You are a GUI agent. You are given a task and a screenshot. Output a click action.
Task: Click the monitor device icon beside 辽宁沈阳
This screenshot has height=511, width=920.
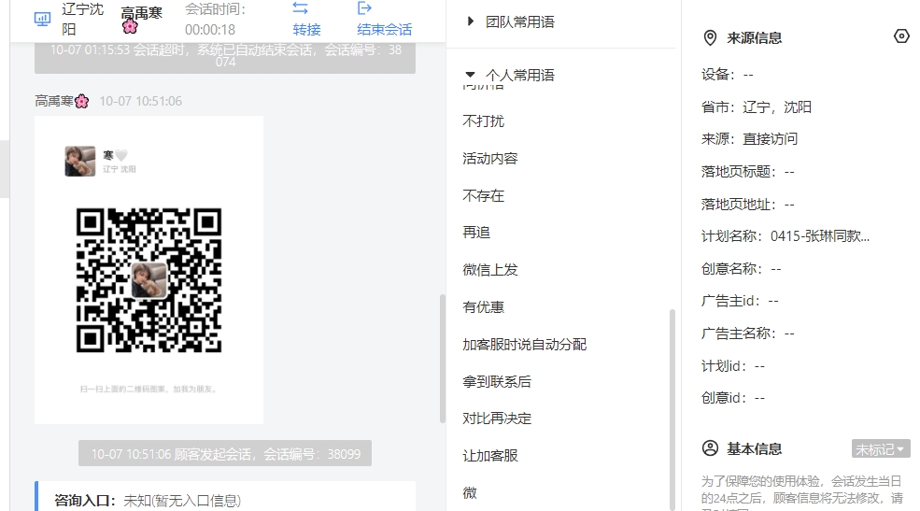pyautogui.click(x=42, y=20)
